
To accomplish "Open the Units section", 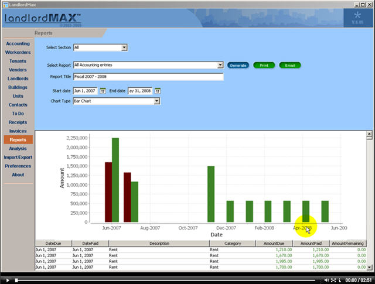I will tap(18, 96).
